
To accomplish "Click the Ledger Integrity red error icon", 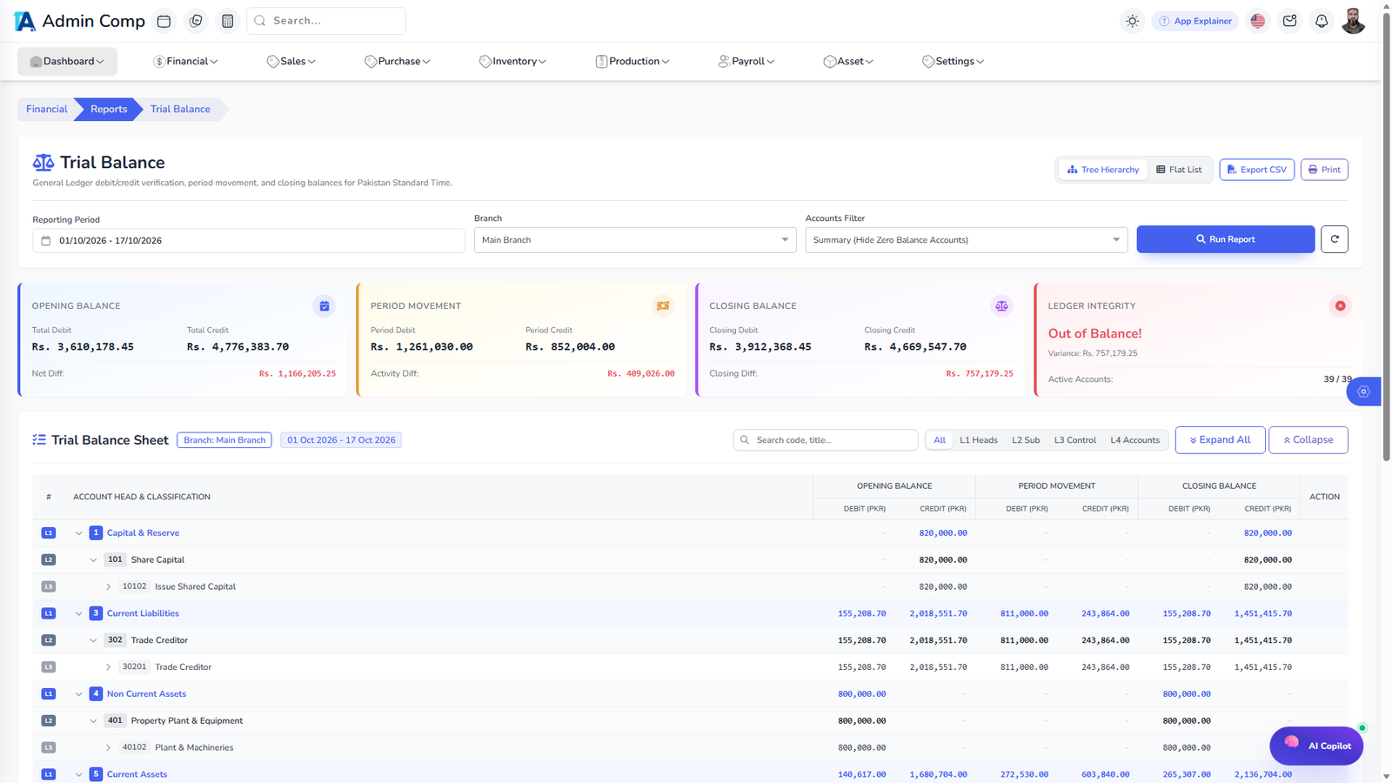I will click(1340, 306).
